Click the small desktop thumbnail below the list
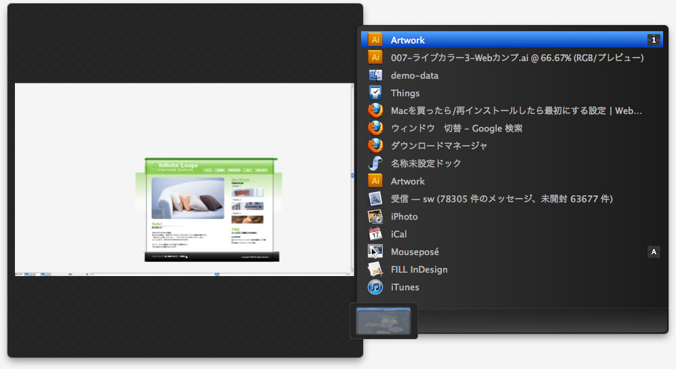676x369 pixels. [383, 321]
